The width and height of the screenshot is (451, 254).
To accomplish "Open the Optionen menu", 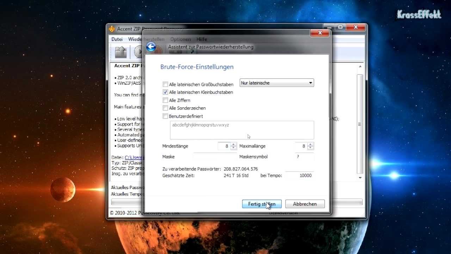I will point(180,39).
